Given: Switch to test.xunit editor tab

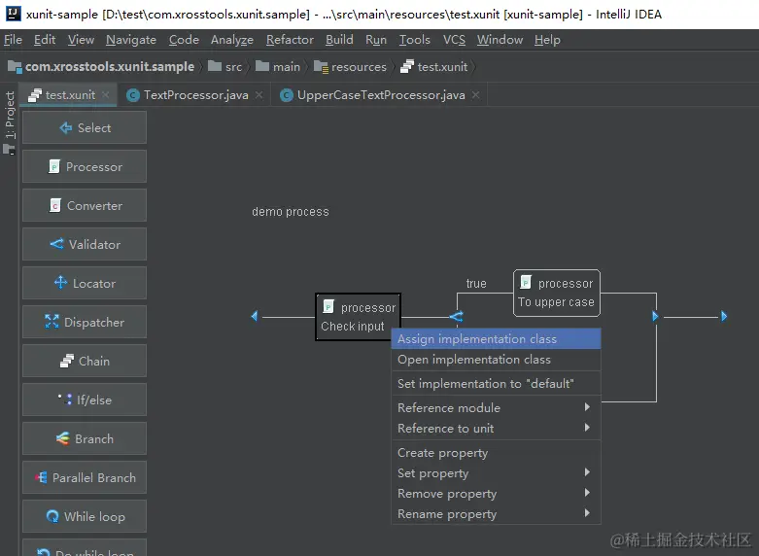Looking at the screenshot, I should (x=70, y=95).
